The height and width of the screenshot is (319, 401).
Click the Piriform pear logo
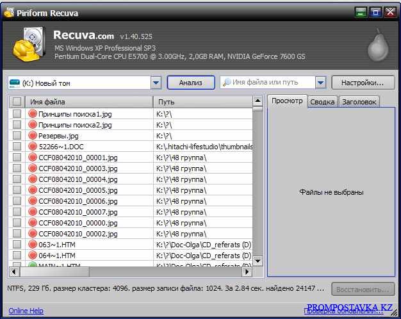pos(378,45)
